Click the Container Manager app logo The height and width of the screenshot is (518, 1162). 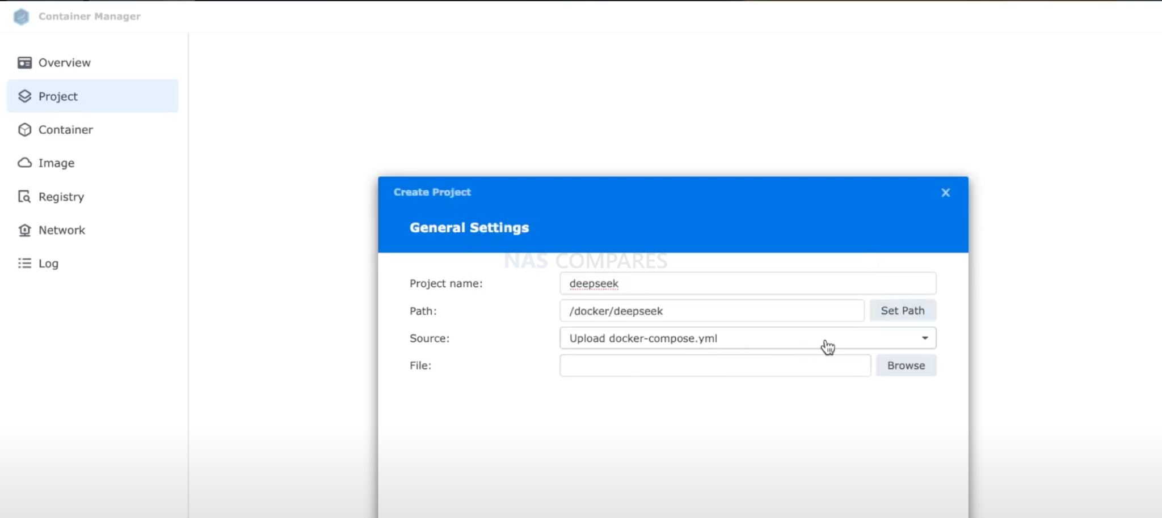point(21,16)
